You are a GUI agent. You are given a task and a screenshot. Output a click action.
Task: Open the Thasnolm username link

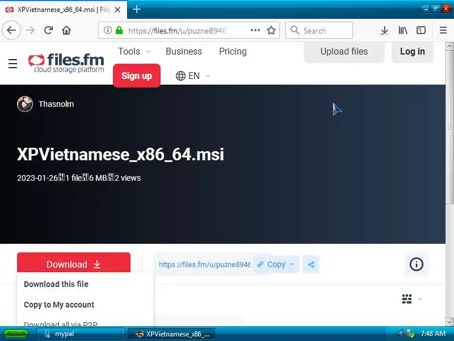(x=56, y=104)
